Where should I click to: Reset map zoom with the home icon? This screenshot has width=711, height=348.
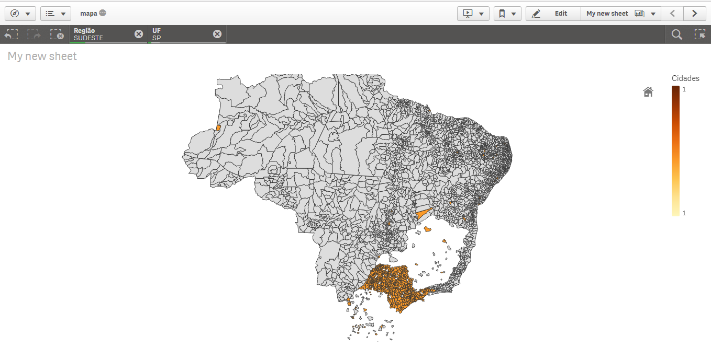(648, 91)
